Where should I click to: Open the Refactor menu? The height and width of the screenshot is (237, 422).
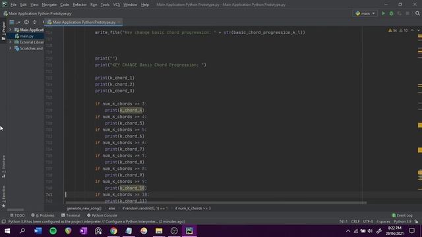80,5
